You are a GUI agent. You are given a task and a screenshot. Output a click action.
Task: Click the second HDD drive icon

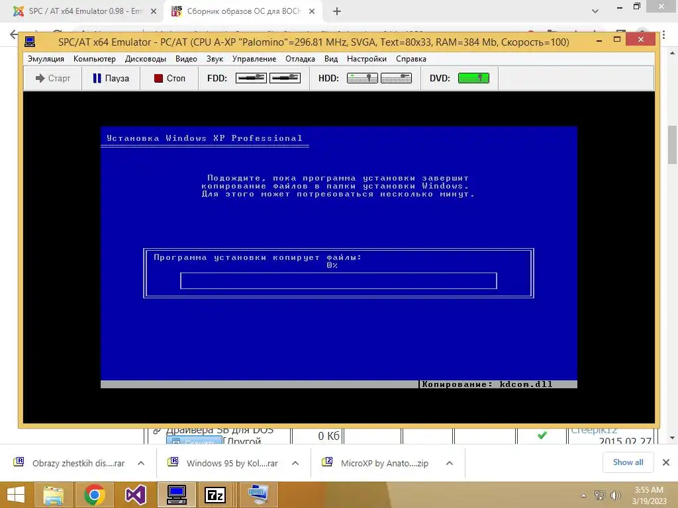(x=396, y=78)
